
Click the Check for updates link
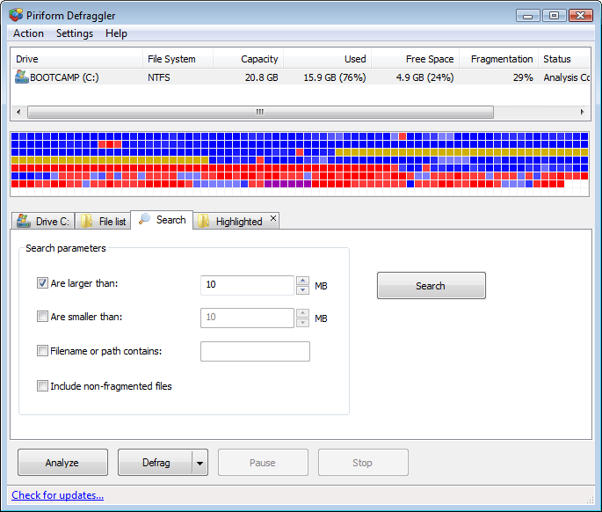tap(58, 495)
